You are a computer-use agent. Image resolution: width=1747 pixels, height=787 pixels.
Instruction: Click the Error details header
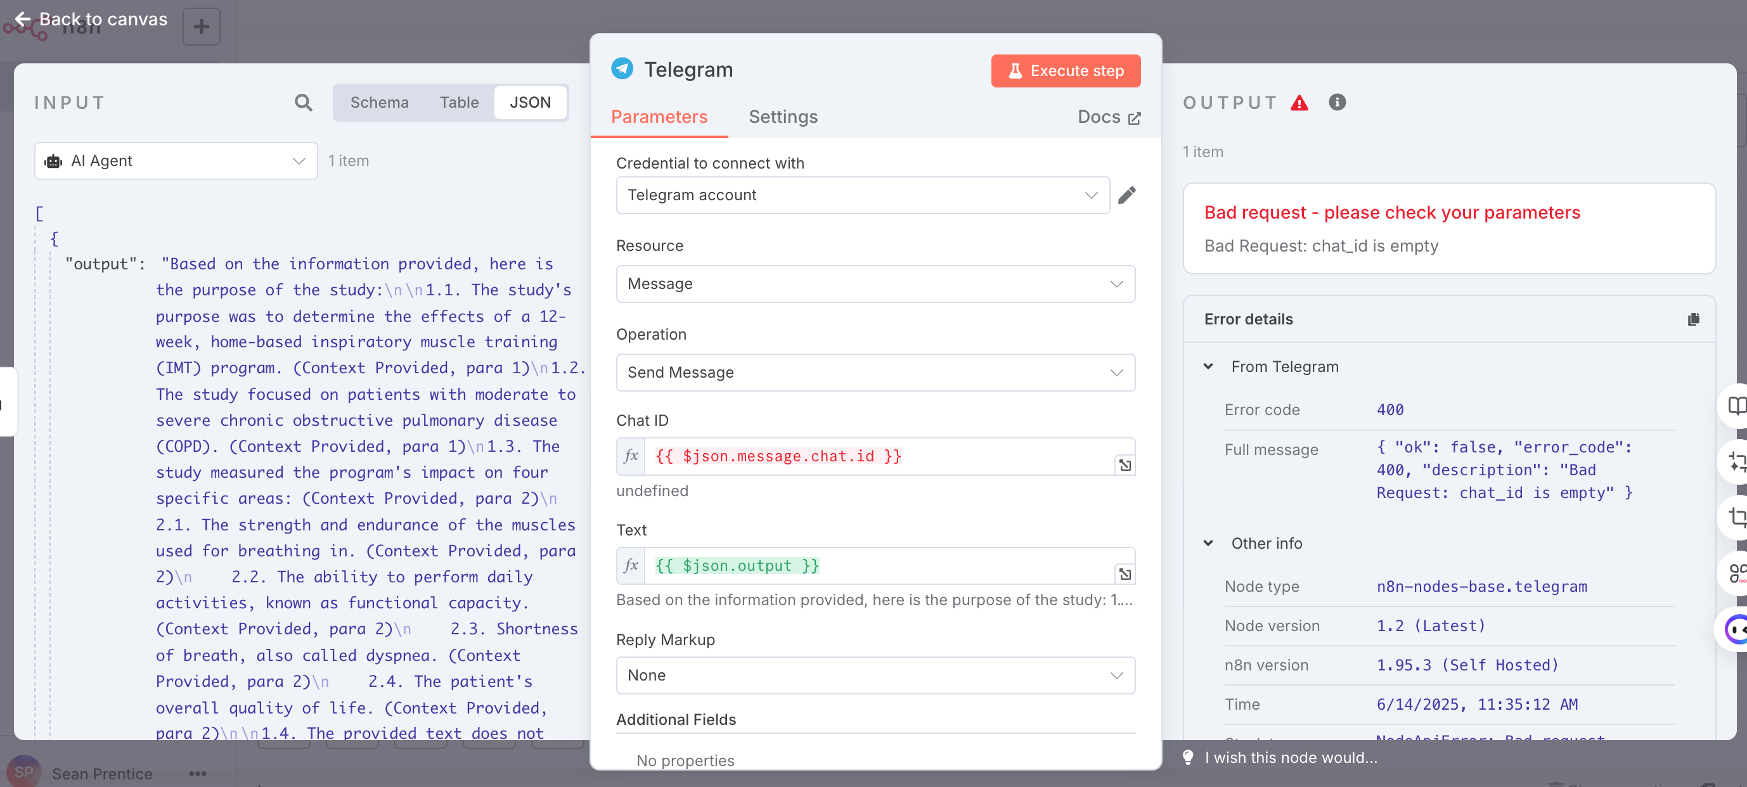[1248, 319]
